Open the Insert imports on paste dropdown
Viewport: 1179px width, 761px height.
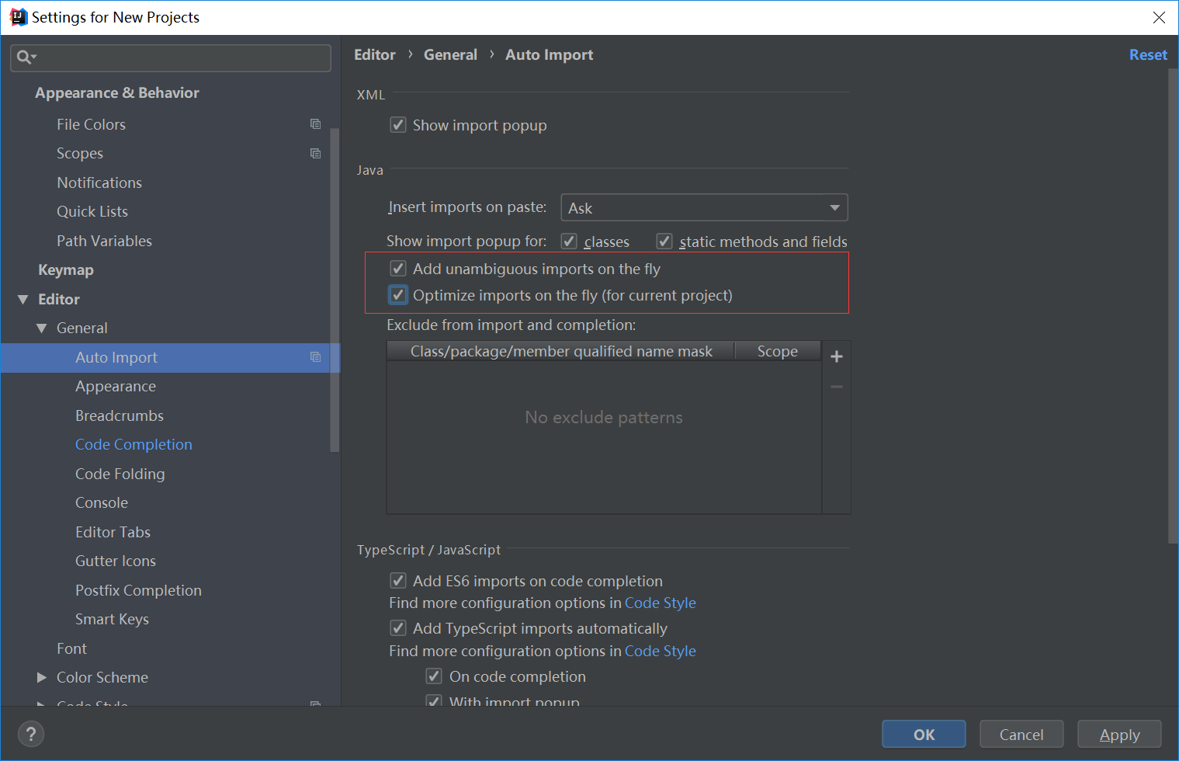point(704,207)
